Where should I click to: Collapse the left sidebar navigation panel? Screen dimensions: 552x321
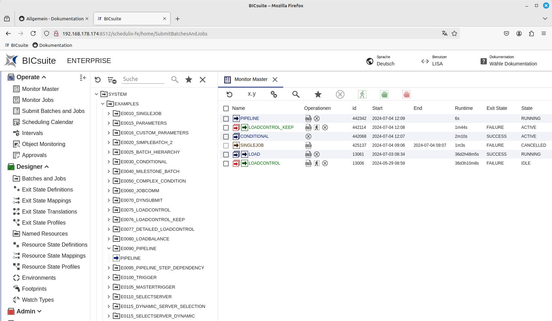coord(83,77)
